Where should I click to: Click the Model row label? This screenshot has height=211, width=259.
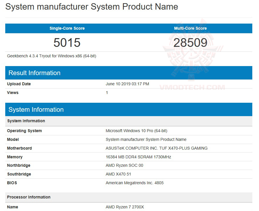click(13, 139)
